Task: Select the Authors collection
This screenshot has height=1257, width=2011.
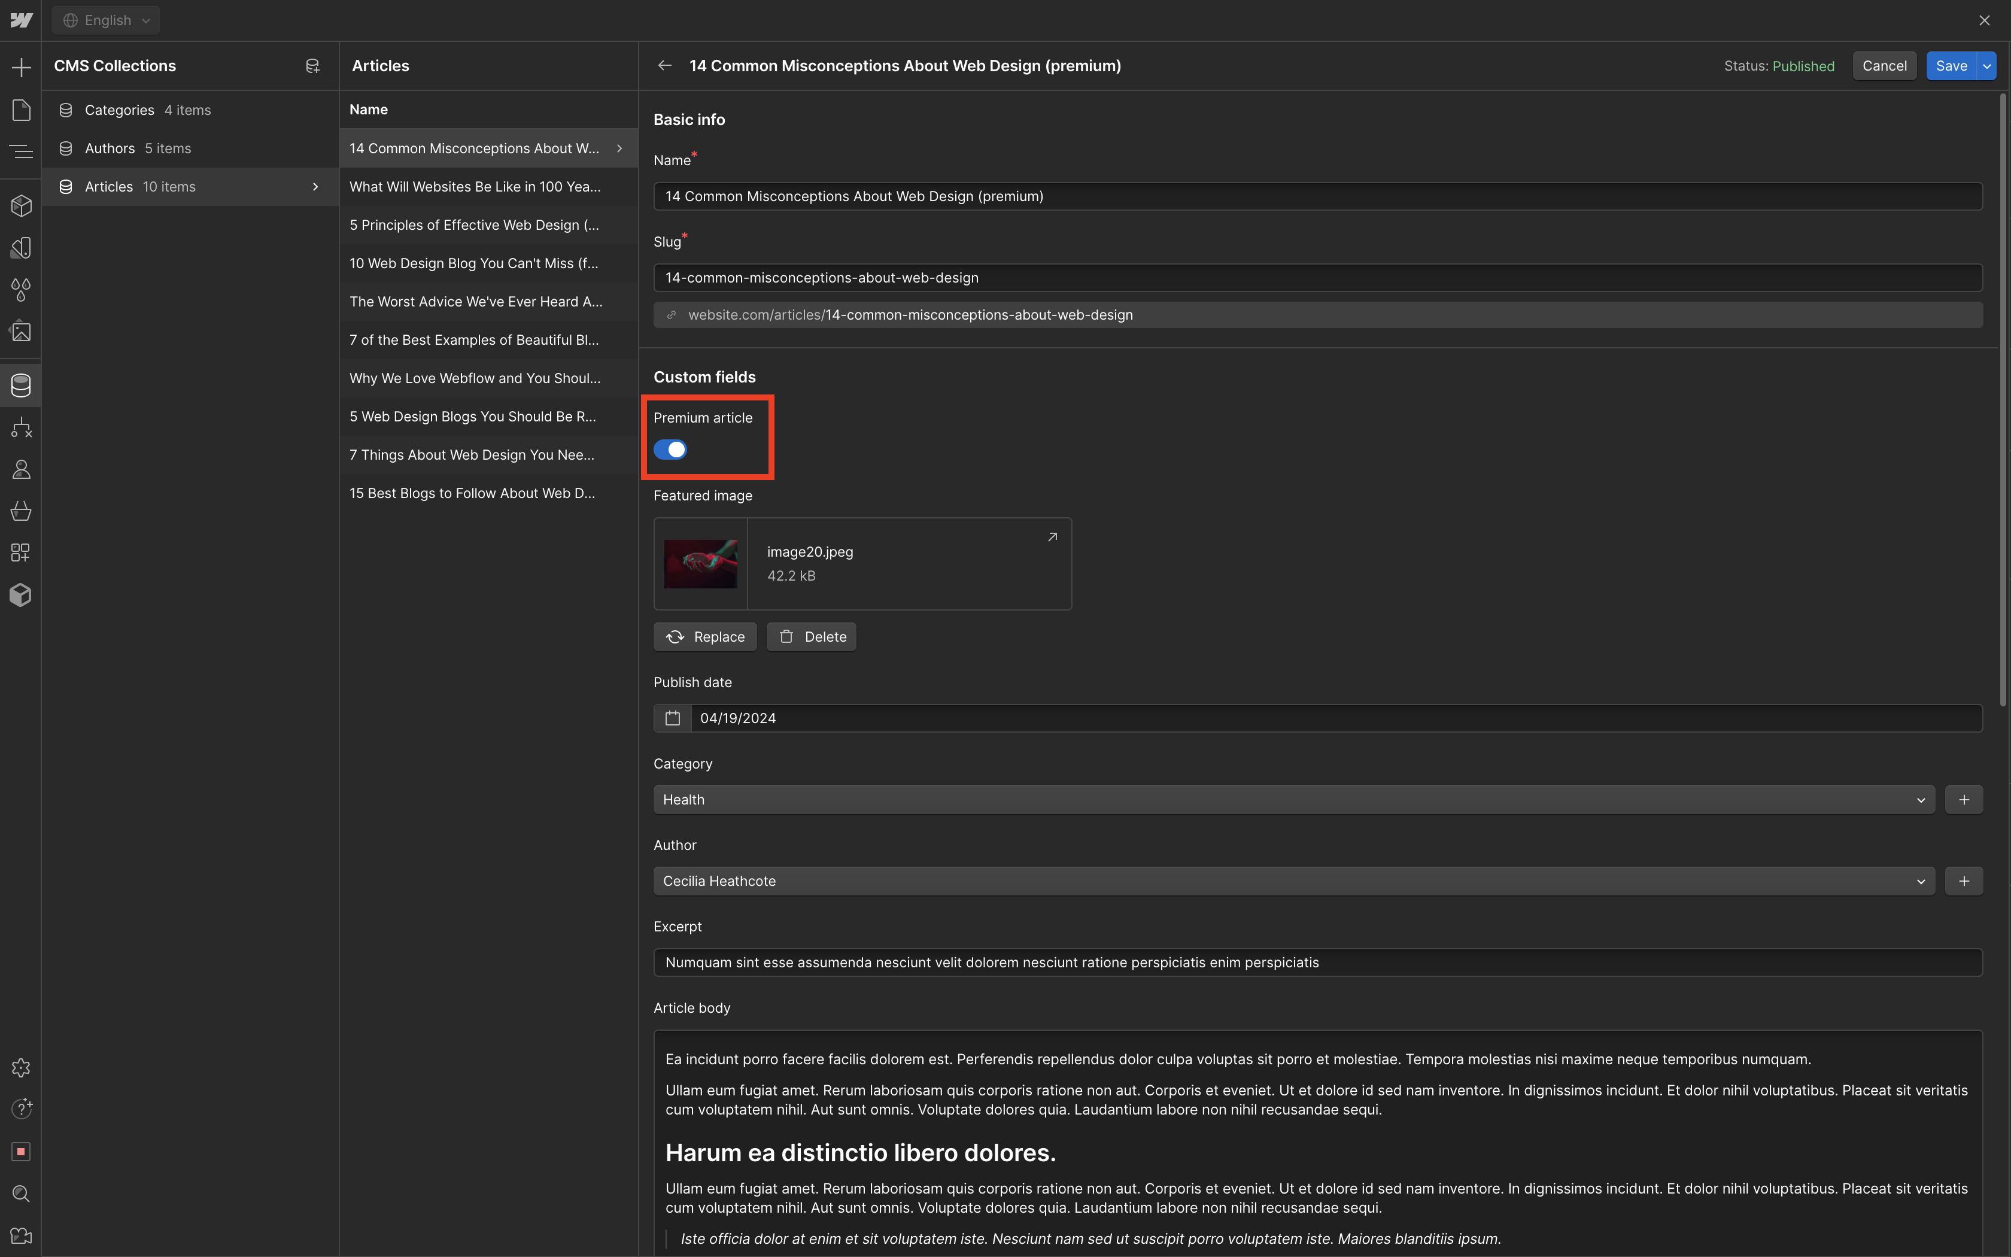Action: point(110,148)
